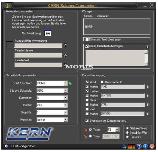The height and width of the screenshot is (152, 158).
Task: Delete the second {TAB} Makro entry
Action: pos(148,104)
